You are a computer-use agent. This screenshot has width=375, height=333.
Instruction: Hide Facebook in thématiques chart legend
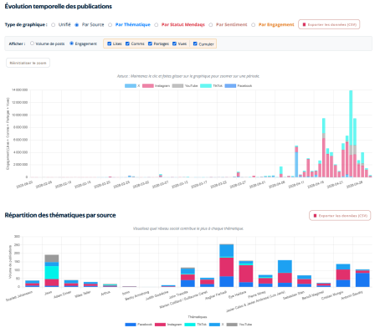139,325
